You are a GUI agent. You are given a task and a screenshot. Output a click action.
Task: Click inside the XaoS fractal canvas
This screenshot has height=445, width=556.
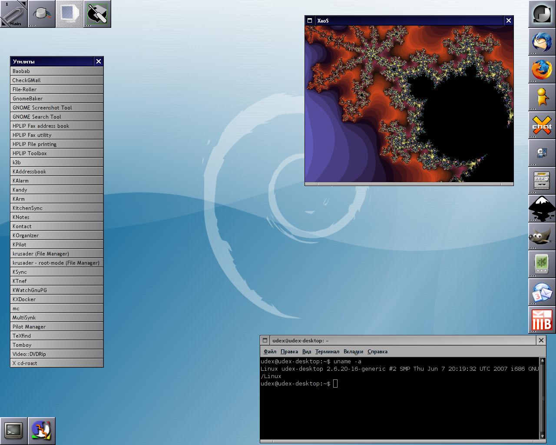[409, 103]
